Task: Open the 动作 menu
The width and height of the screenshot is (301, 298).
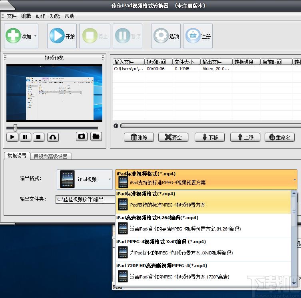Action: point(40,16)
